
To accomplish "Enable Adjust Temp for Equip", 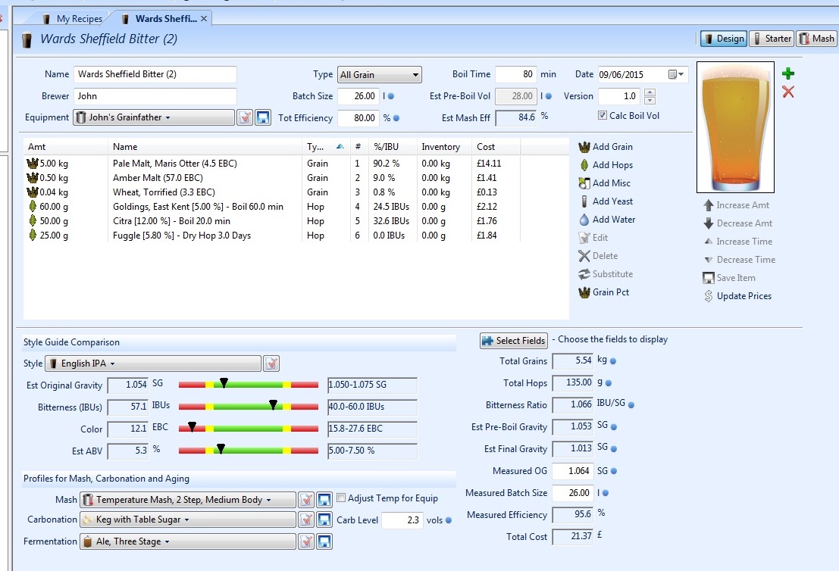I will pos(341,498).
